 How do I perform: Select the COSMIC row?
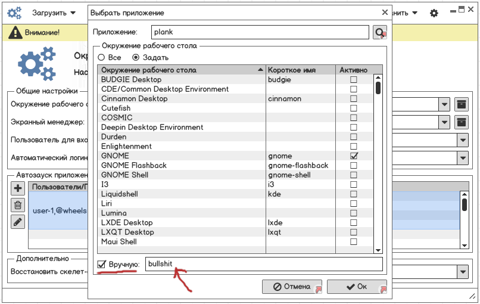pos(235,117)
